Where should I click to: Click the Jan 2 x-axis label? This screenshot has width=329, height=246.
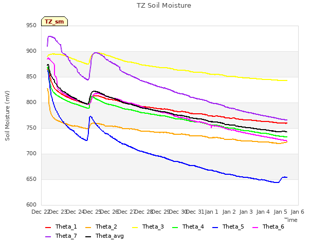click(229, 212)
